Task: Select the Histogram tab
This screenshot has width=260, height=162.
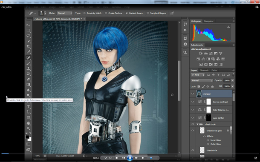Action: 196,21
